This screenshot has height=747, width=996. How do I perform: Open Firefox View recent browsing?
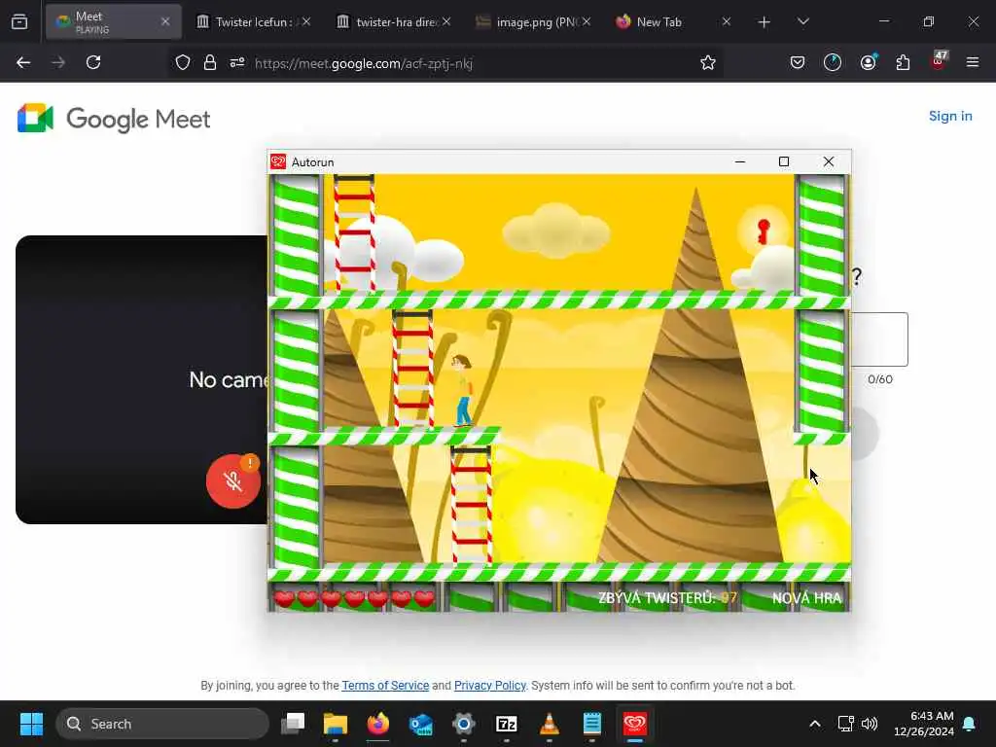point(19,21)
